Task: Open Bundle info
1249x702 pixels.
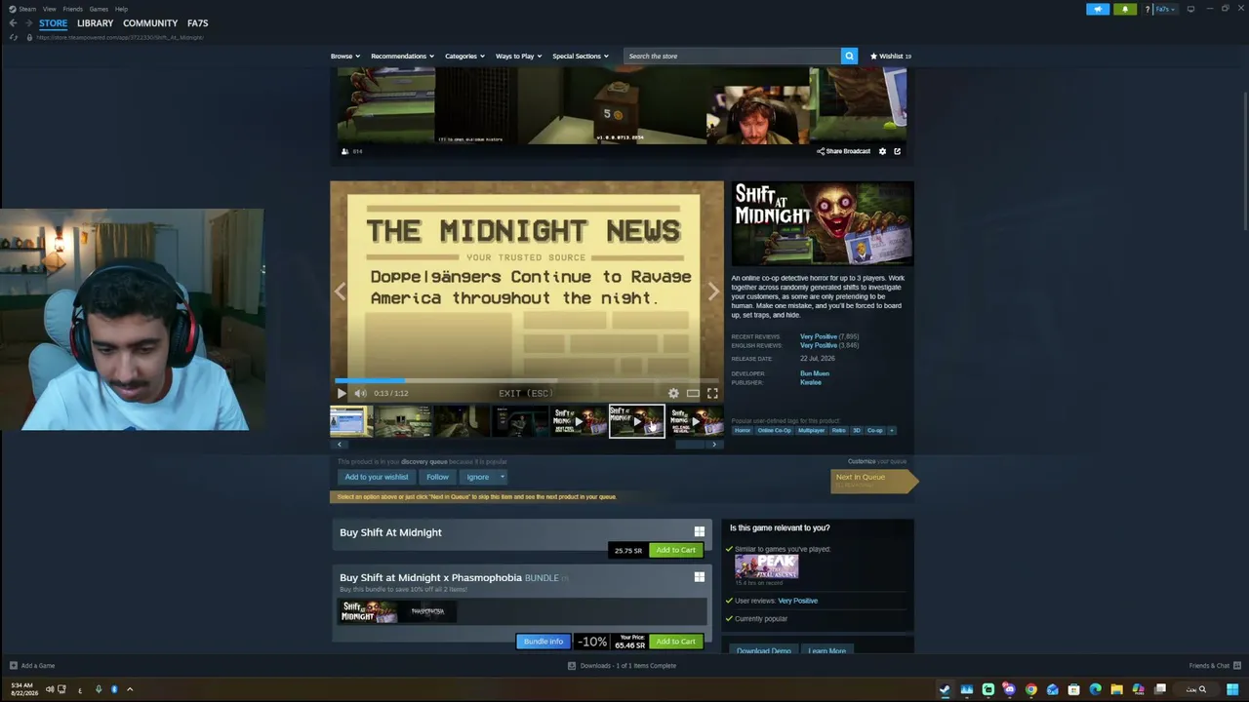Action: click(x=544, y=642)
